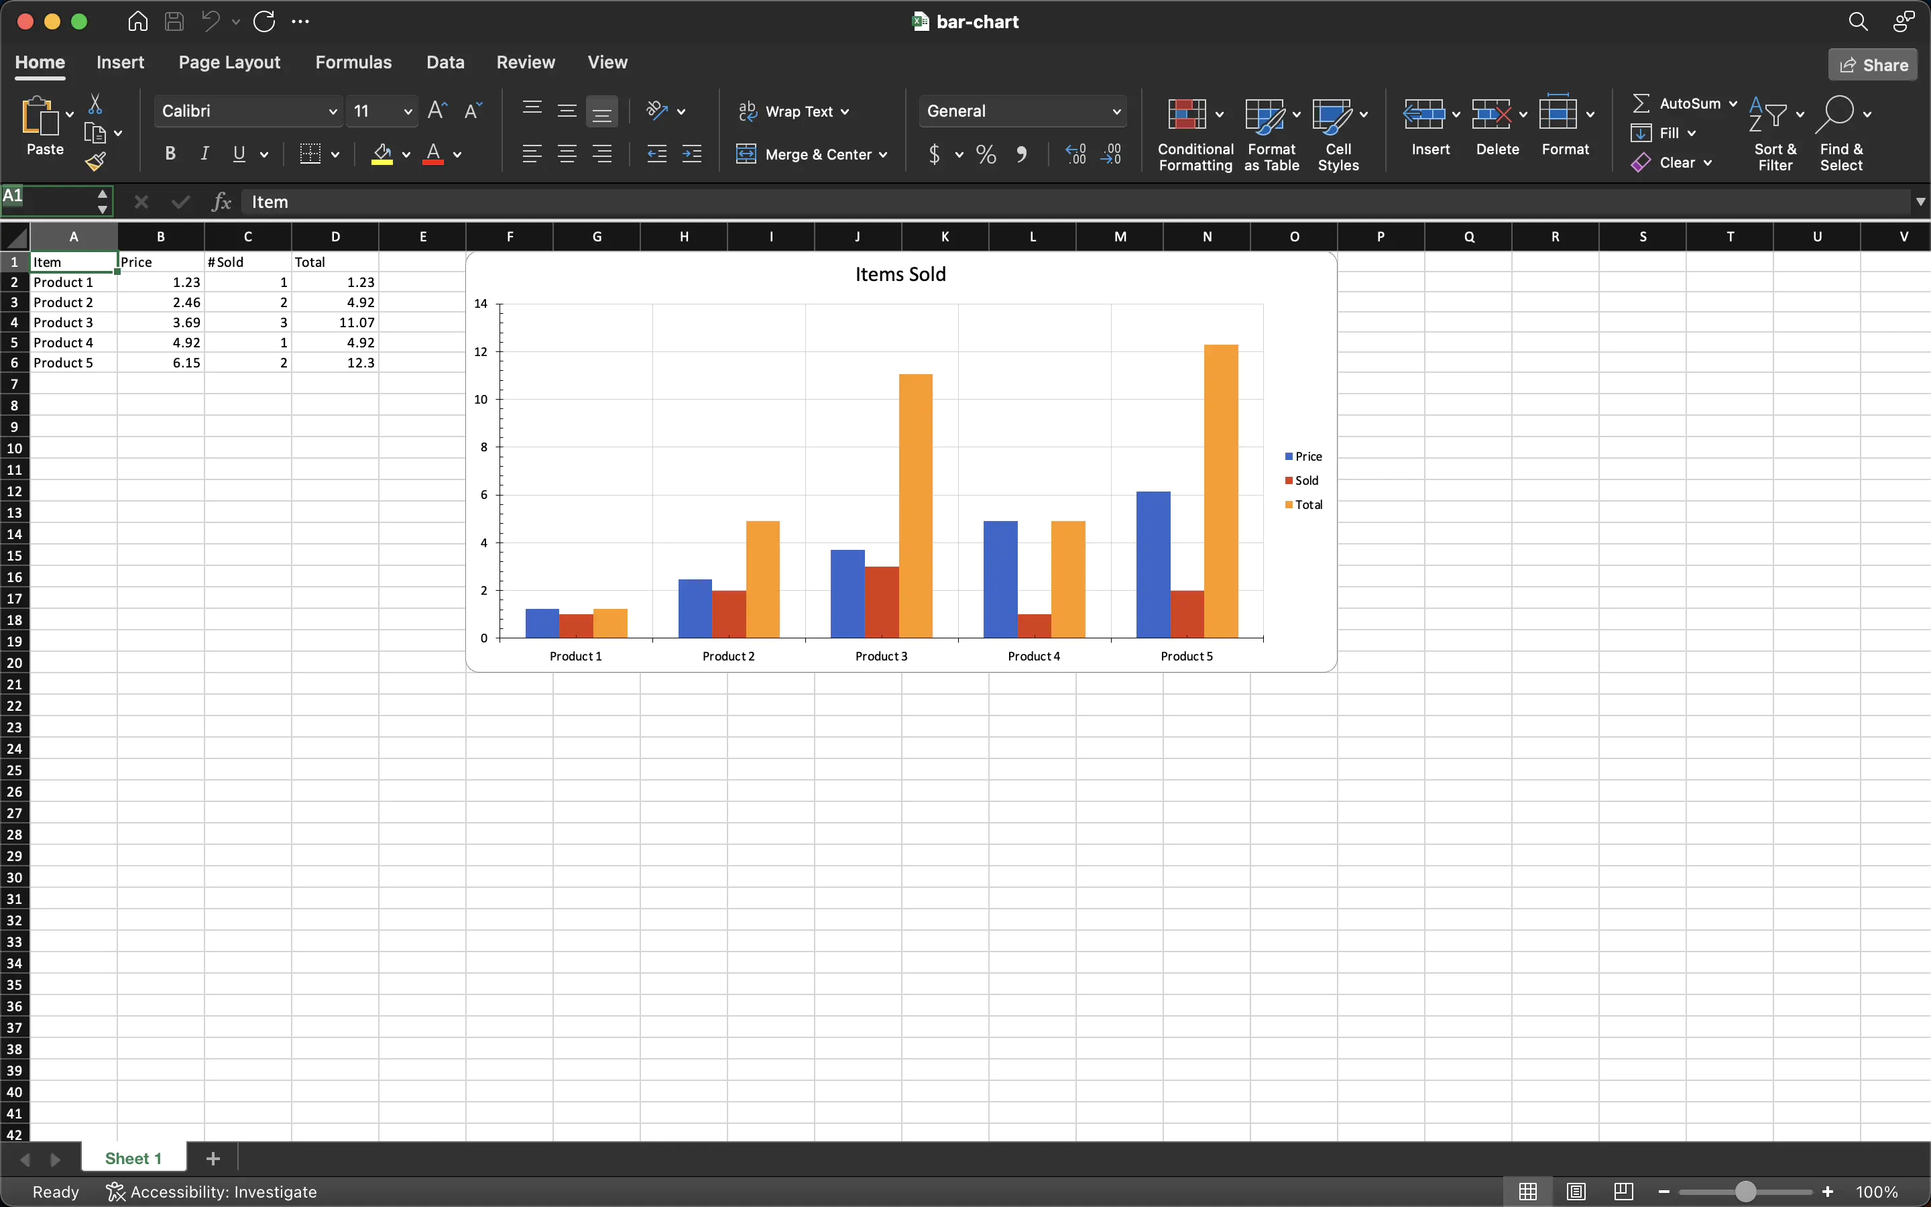This screenshot has height=1207, width=1931.
Task: Toggle underline on the selection
Action: pyautogui.click(x=240, y=154)
